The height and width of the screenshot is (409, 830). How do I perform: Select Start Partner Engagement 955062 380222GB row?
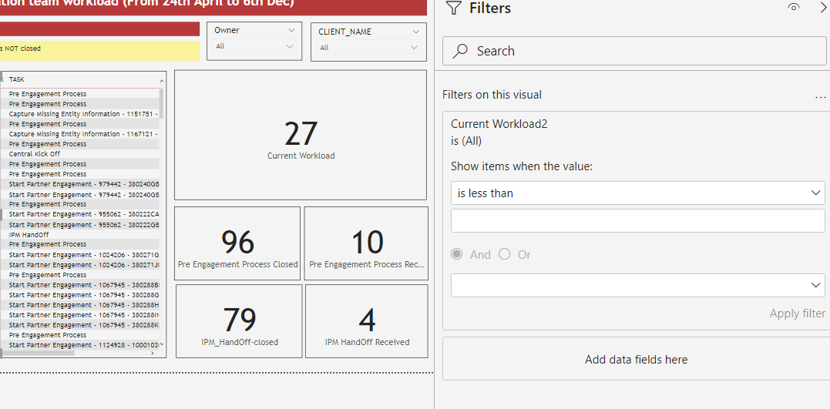(x=80, y=225)
